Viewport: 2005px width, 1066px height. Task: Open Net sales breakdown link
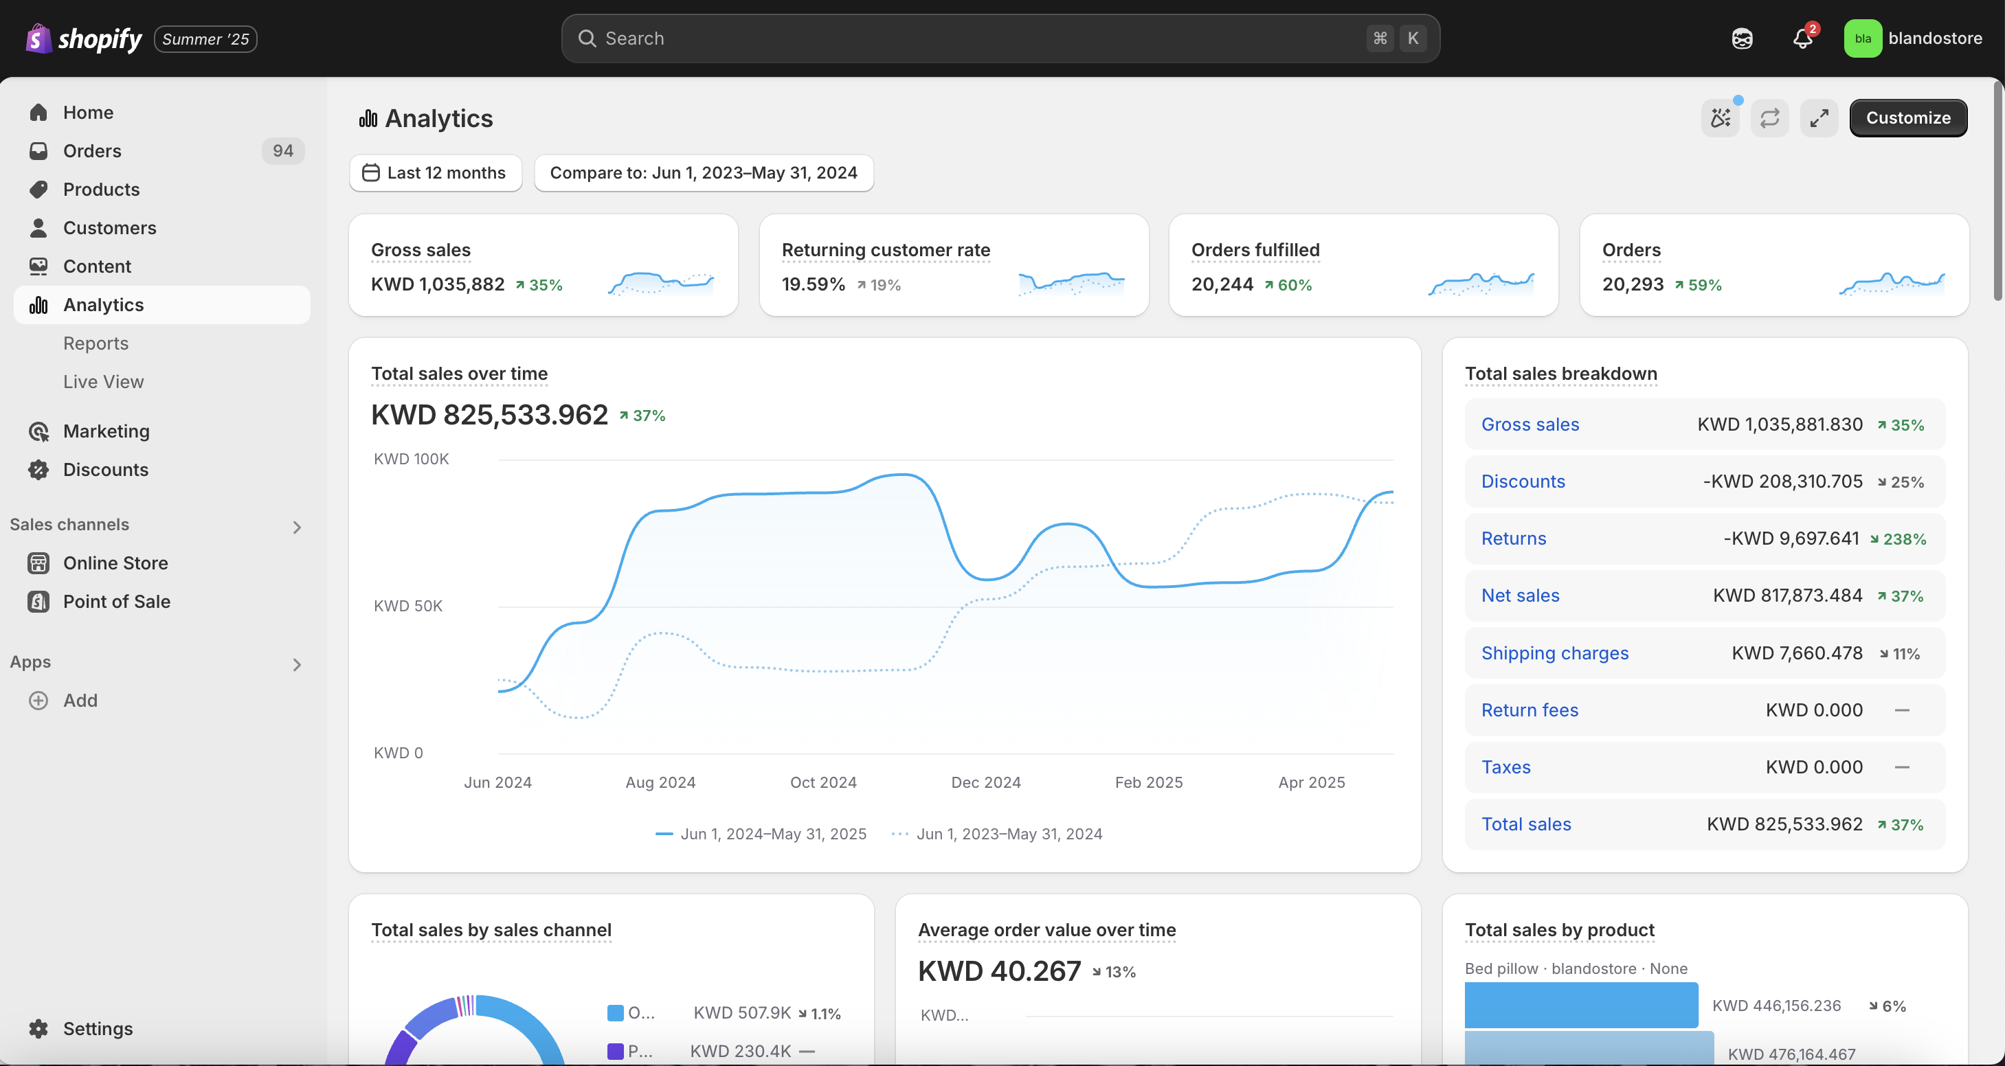click(x=1520, y=596)
